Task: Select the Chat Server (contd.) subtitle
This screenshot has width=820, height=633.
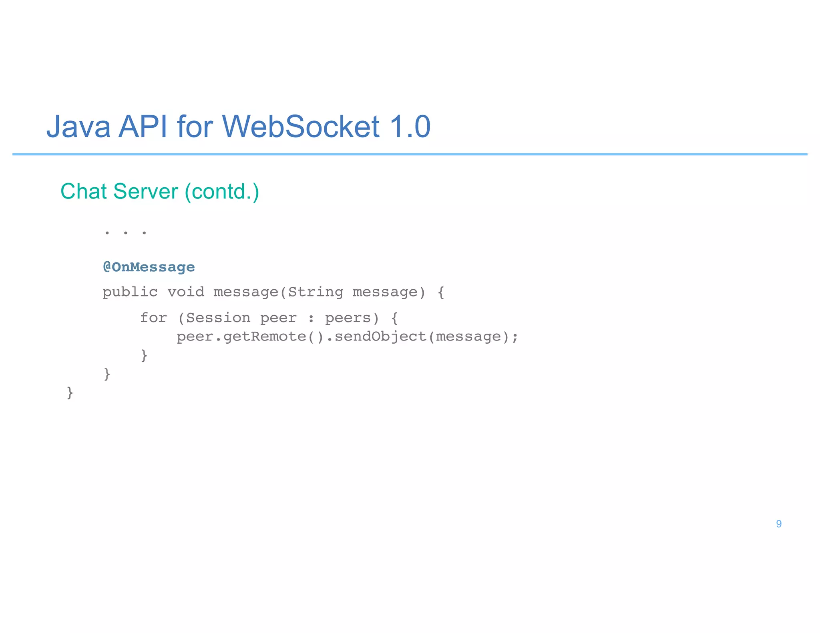Action: (160, 191)
